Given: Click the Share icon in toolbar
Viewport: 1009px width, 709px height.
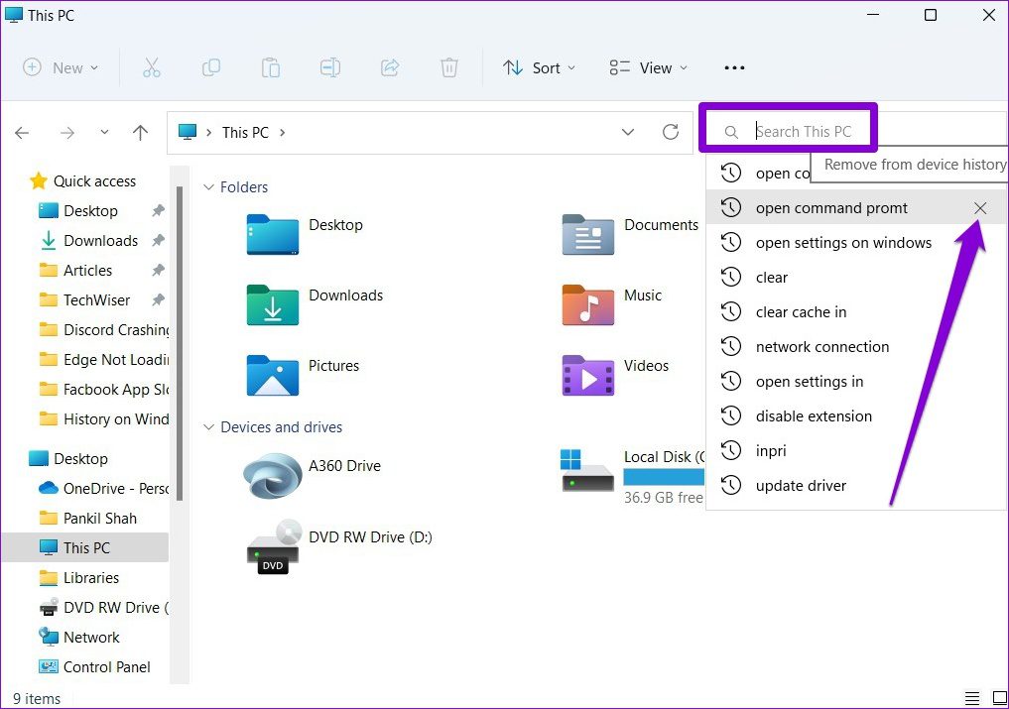Looking at the screenshot, I should pos(390,67).
